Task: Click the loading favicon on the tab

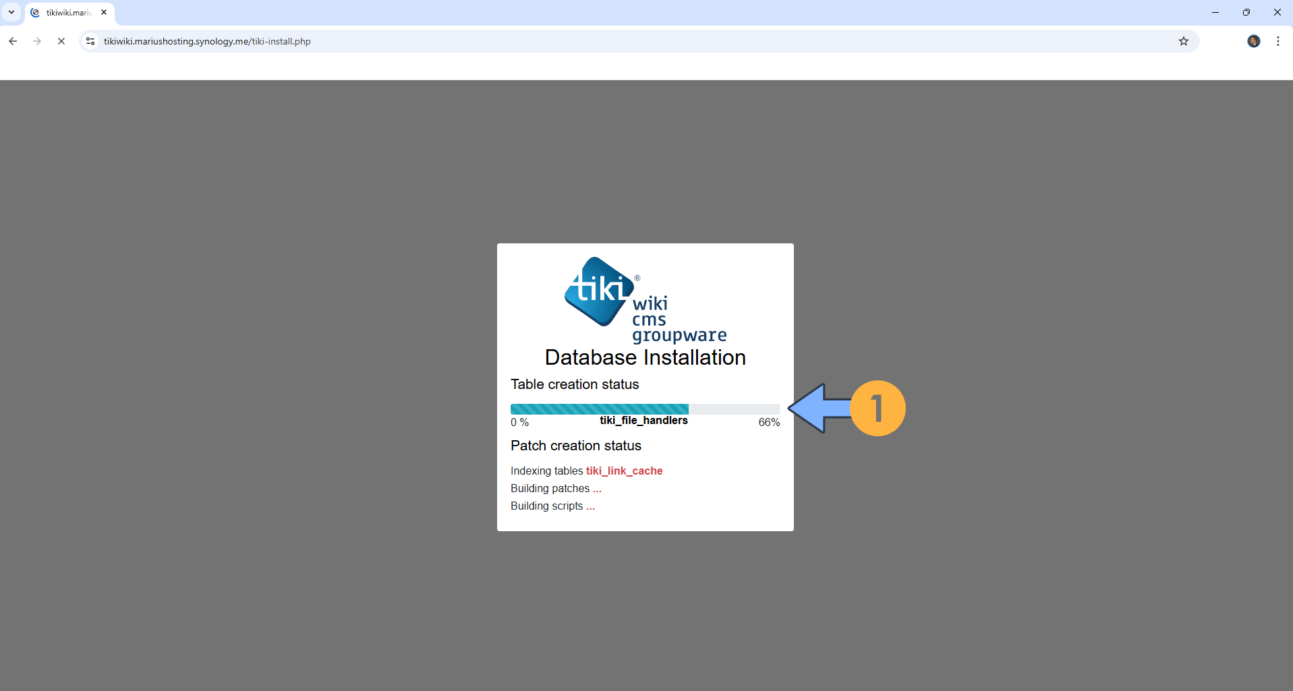Action: tap(35, 12)
